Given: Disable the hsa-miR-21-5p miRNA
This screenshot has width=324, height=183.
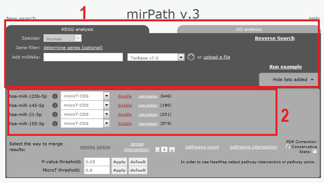Looking at the screenshot, I should click(x=124, y=115).
